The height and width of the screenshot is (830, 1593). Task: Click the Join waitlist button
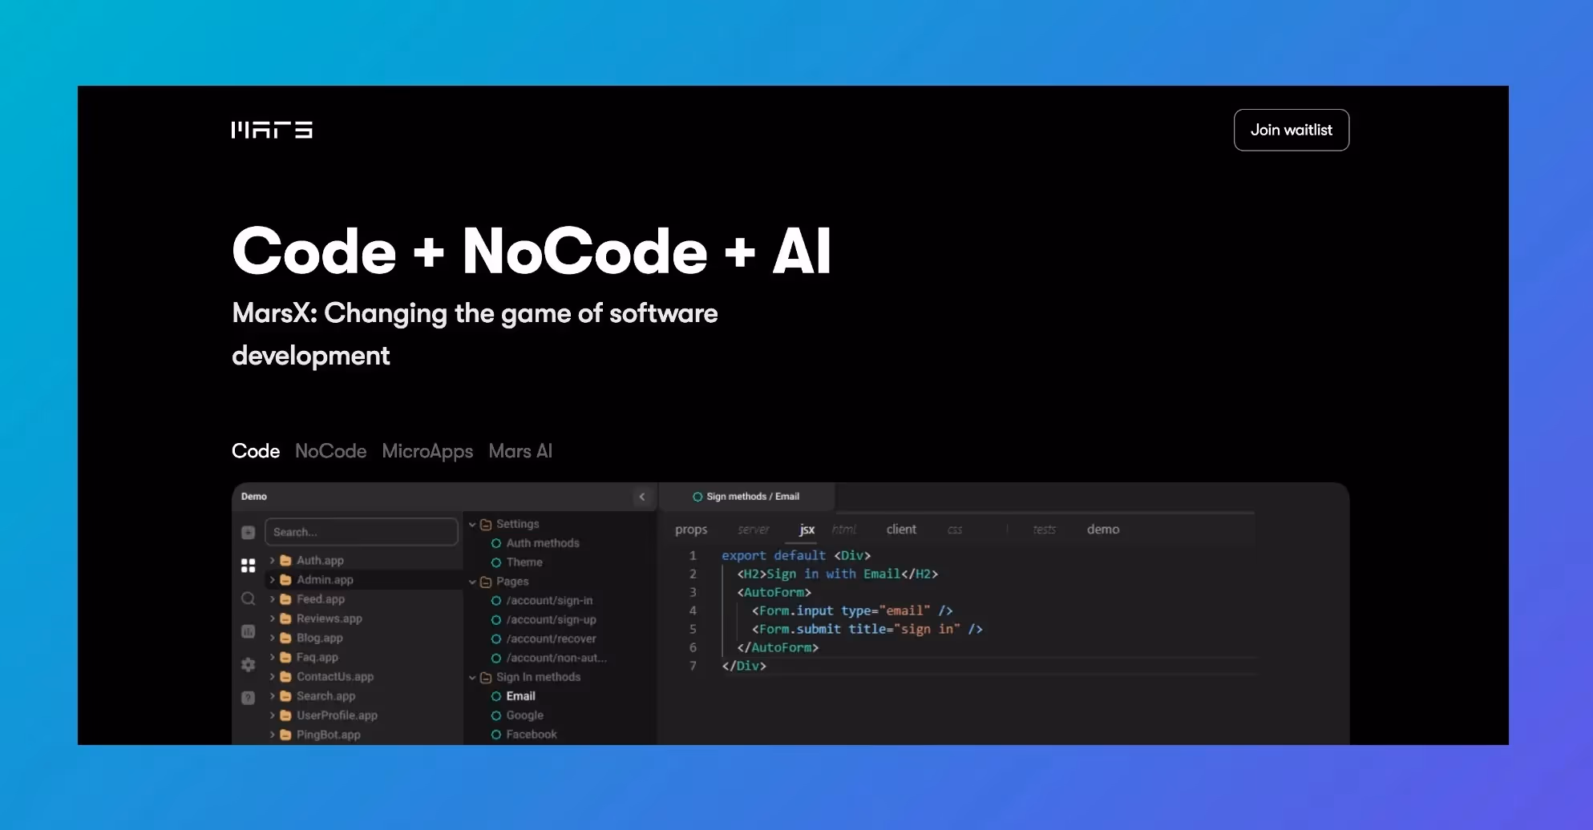pos(1291,130)
